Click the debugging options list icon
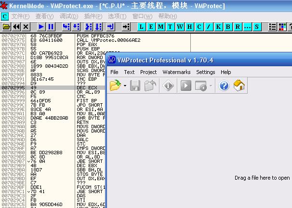 (272, 27)
